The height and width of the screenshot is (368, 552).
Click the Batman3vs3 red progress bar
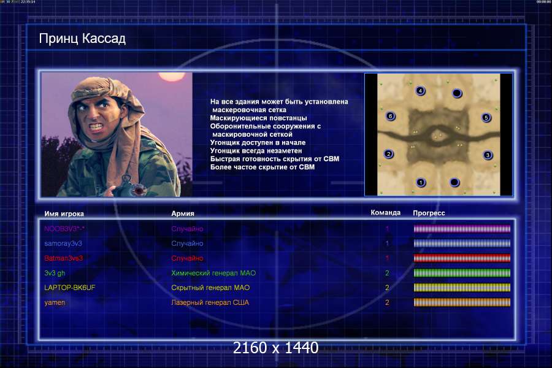462,258
